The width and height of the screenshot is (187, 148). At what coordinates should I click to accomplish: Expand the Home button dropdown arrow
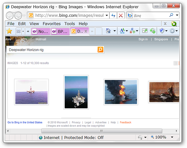115,31
